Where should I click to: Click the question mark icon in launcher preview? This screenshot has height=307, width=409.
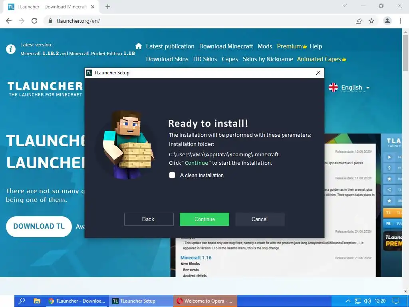tap(389, 168)
